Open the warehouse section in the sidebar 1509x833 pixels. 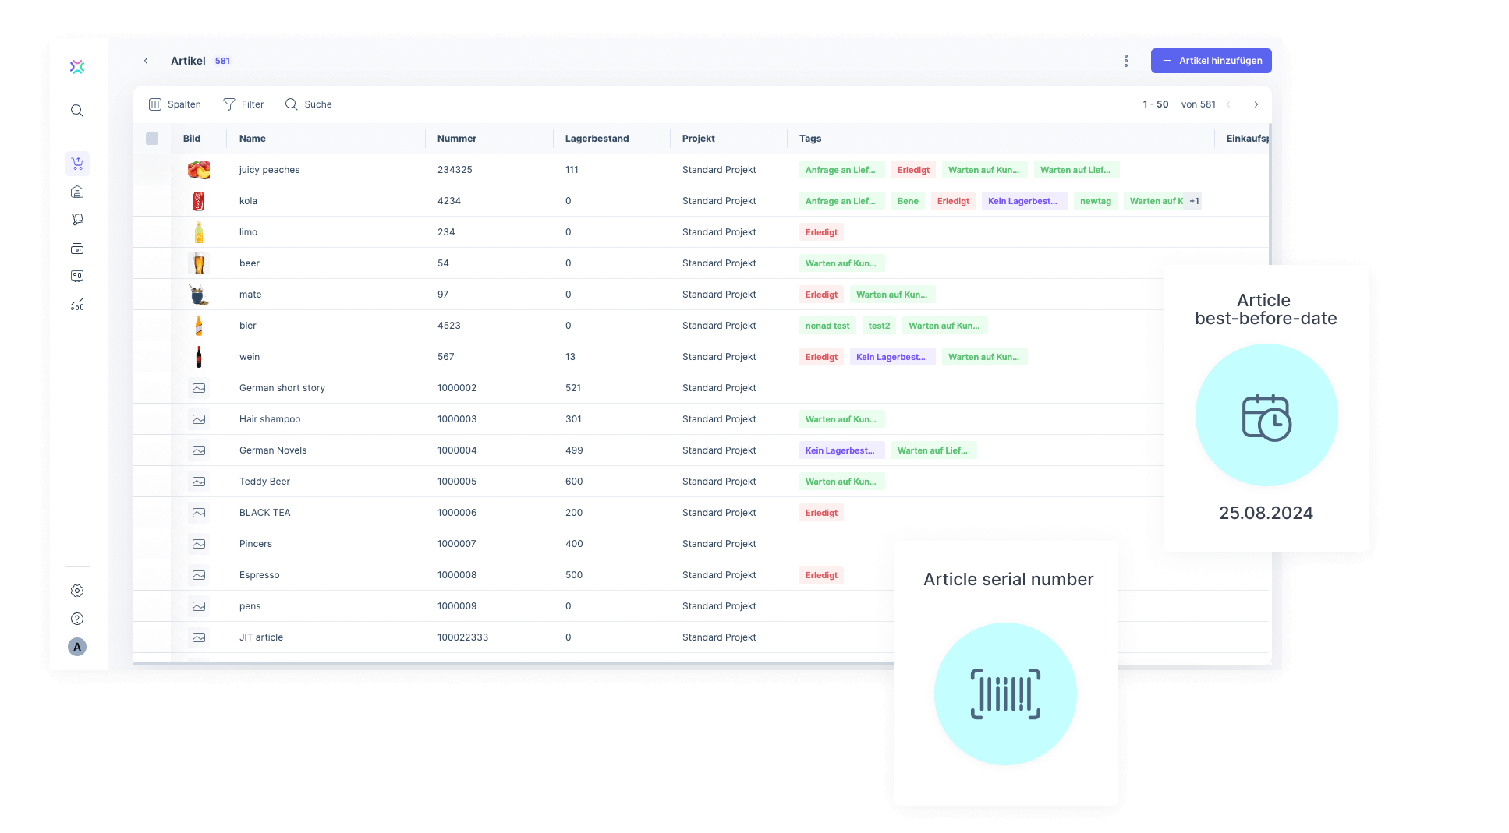click(77, 192)
